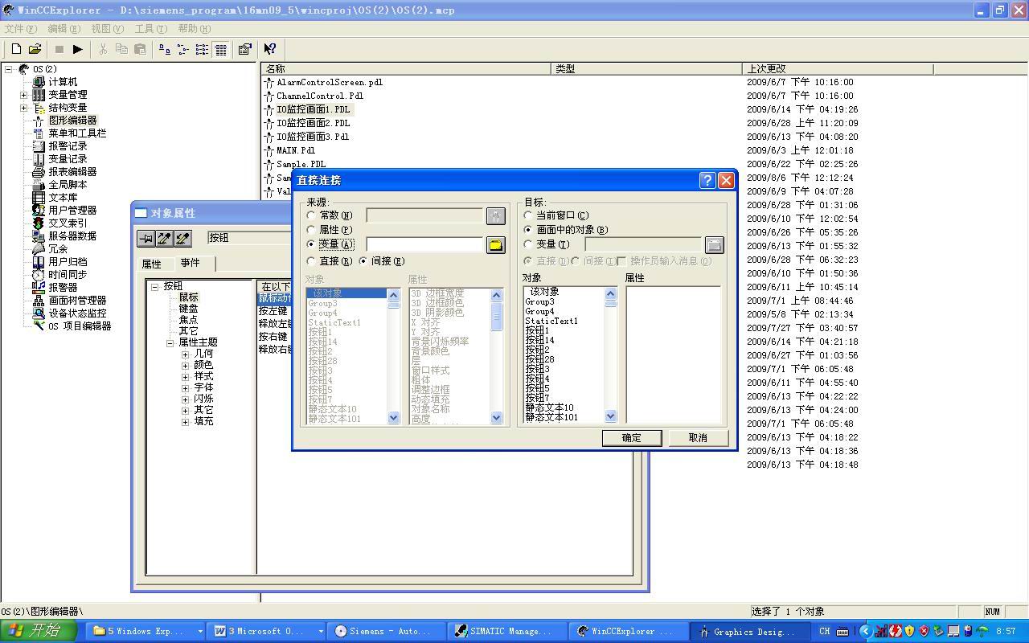Click the pin icon in 对象属性 window

coord(146,238)
